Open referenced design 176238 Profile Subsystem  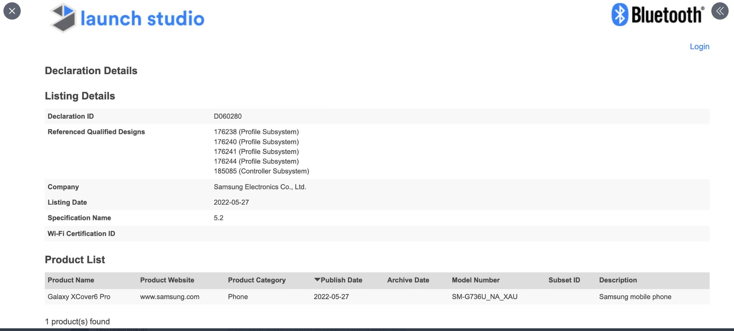tap(256, 132)
